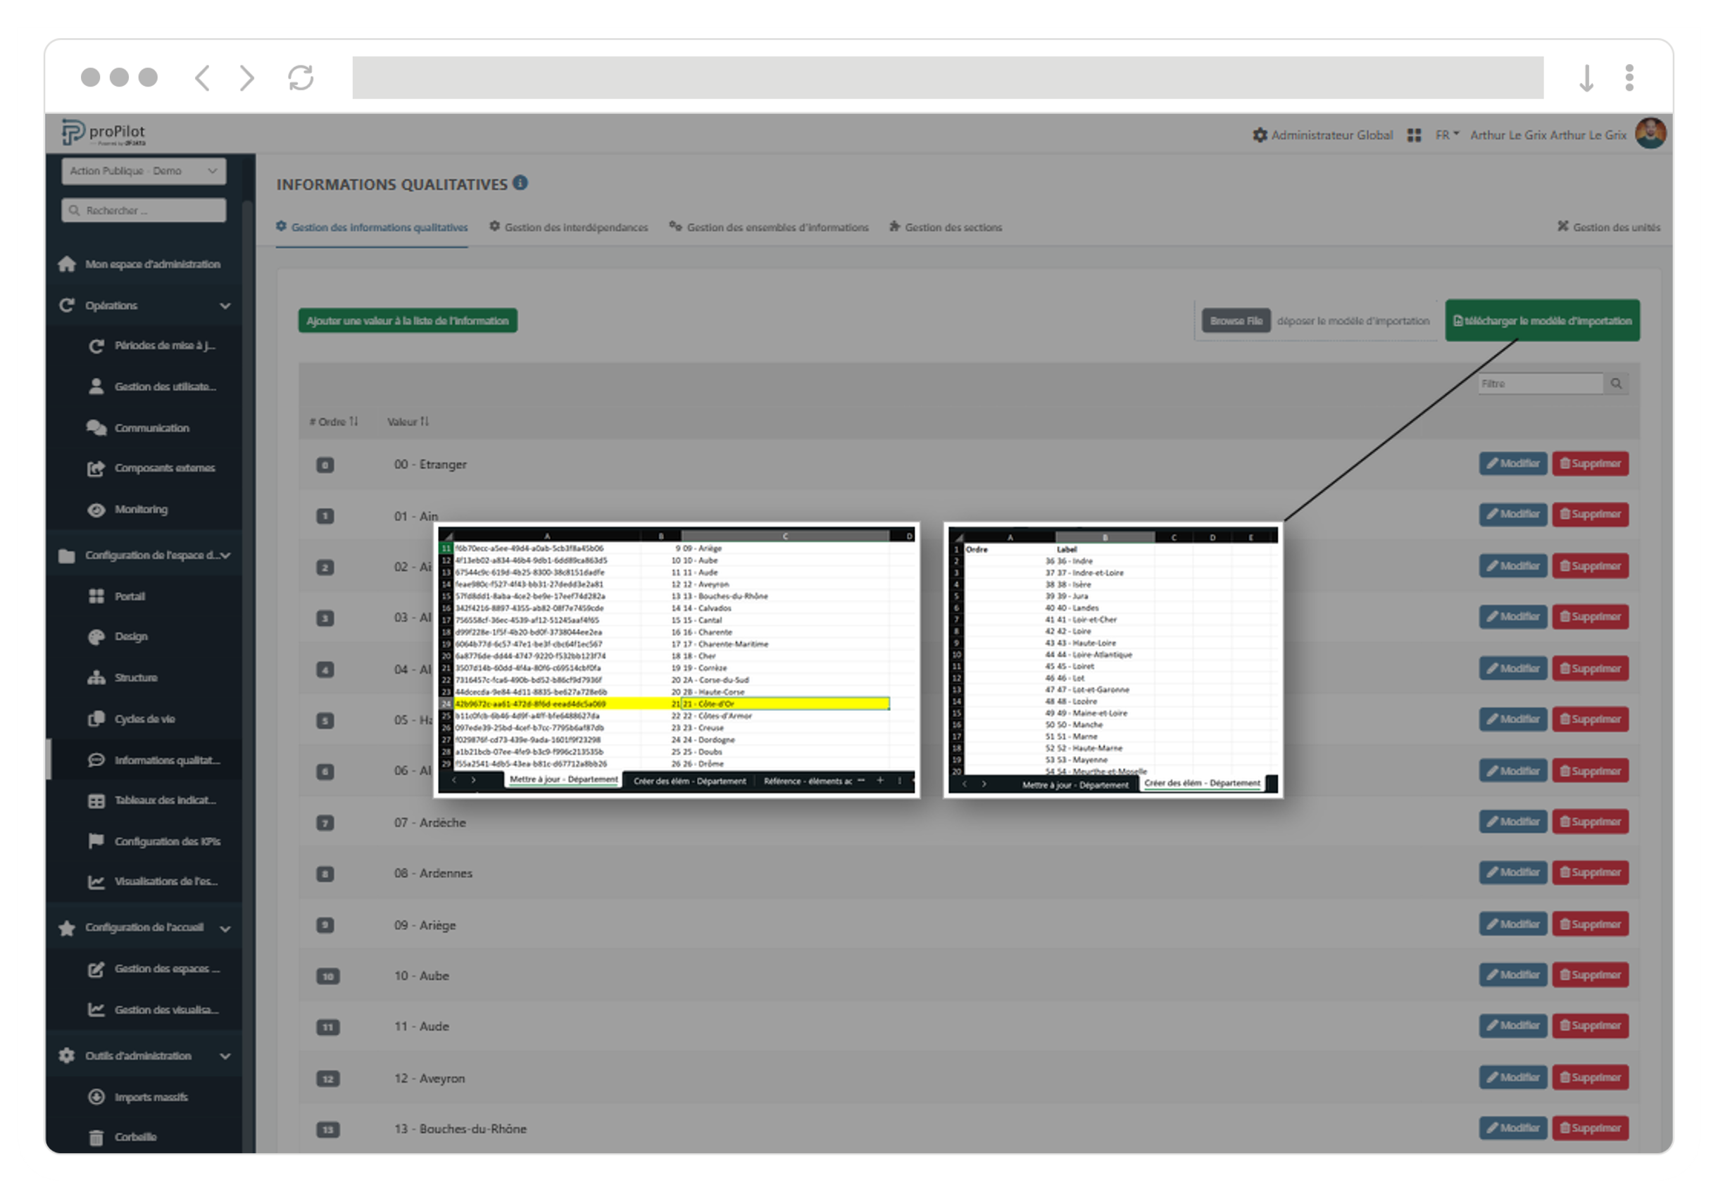Click the user avatar photo
The width and height of the screenshot is (1718, 1201).
click(1650, 134)
